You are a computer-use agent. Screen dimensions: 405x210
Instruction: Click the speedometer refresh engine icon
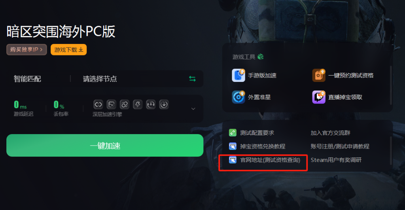pyautogui.click(x=151, y=104)
